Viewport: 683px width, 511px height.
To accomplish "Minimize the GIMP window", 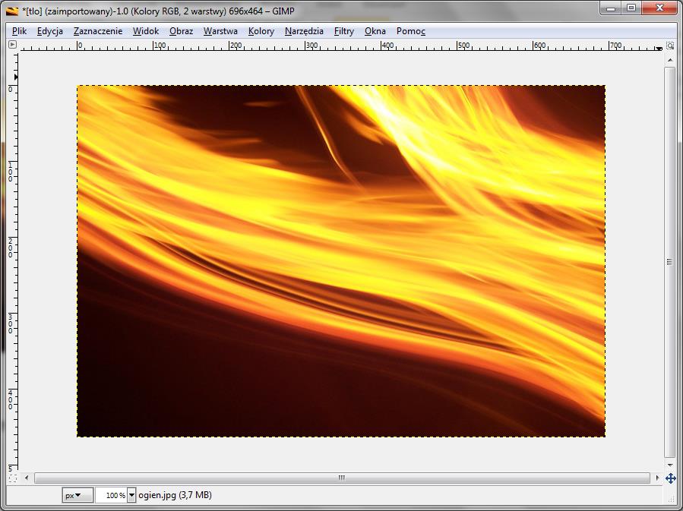I will point(611,8).
